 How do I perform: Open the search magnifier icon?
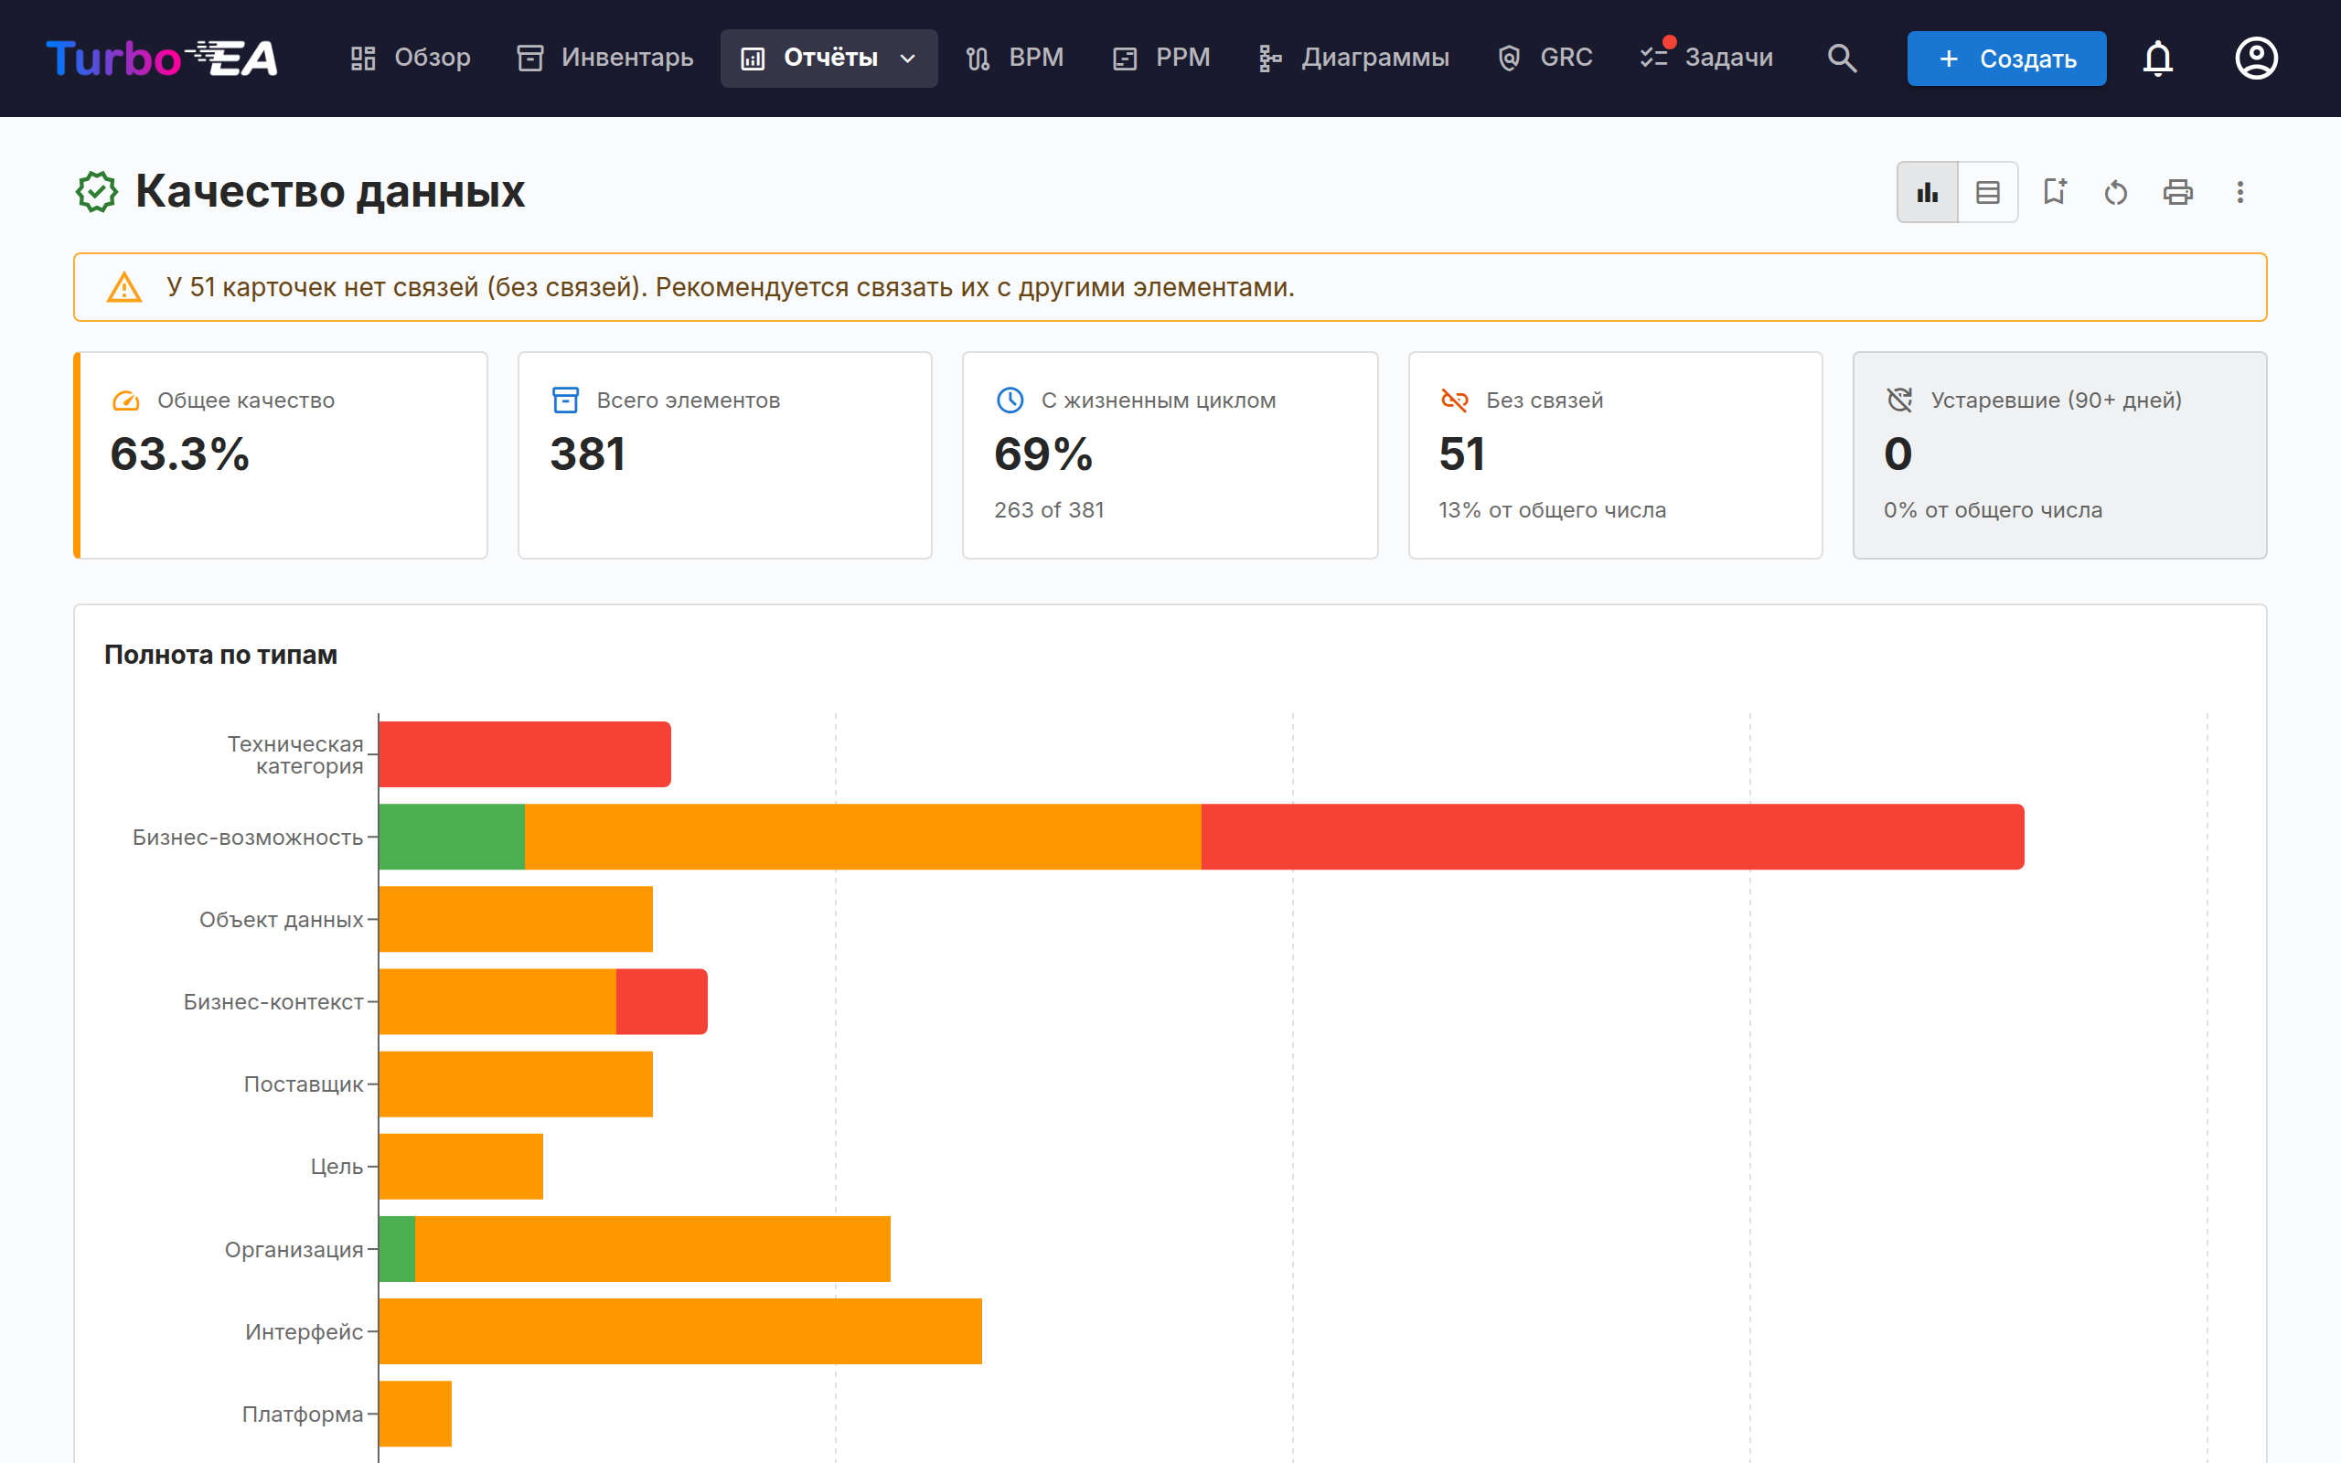[x=1842, y=58]
